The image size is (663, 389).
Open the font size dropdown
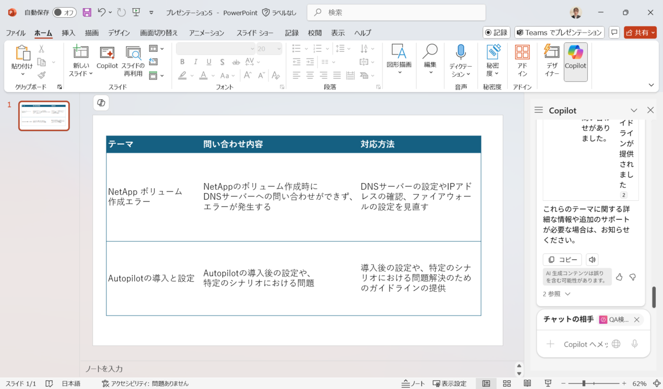click(x=278, y=49)
